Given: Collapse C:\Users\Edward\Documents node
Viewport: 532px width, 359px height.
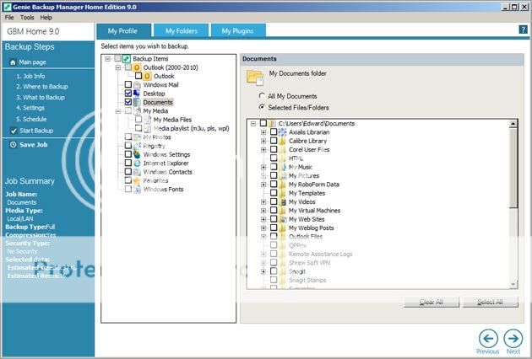Looking at the screenshot, I should 253,124.
